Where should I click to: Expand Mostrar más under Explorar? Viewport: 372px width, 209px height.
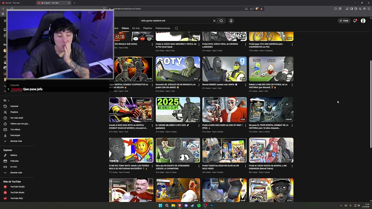pos(16,173)
